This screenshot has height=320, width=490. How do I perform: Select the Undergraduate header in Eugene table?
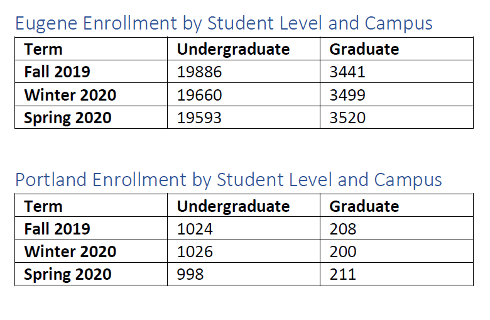(233, 49)
